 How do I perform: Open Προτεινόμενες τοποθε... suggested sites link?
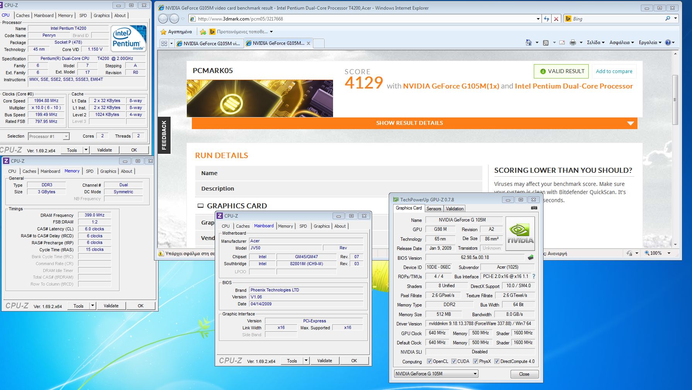(242, 32)
